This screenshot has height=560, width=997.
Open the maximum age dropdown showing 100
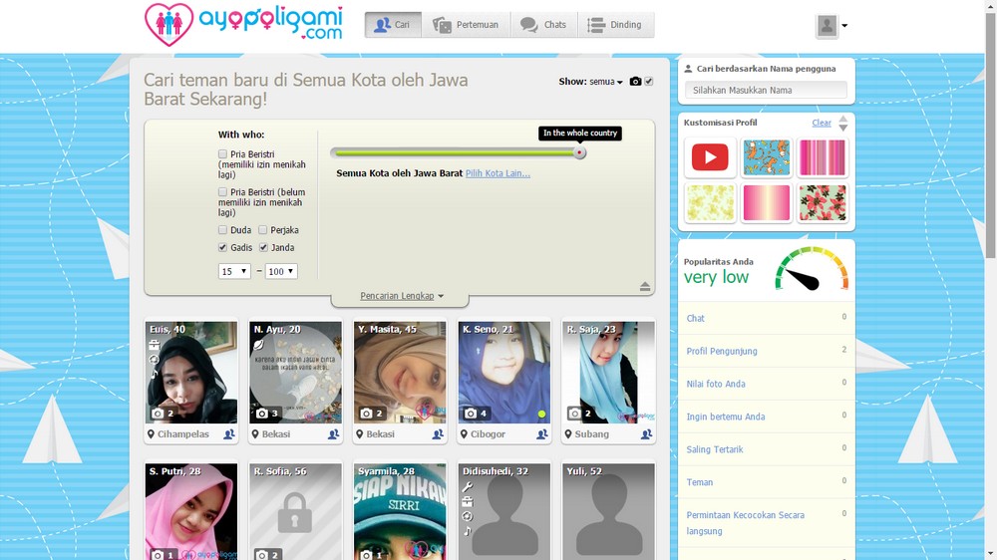click(281, 271)
